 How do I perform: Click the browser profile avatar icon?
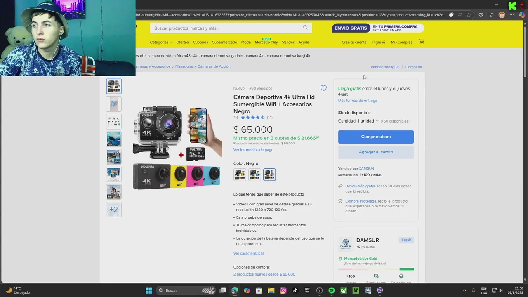coord(502,15)
